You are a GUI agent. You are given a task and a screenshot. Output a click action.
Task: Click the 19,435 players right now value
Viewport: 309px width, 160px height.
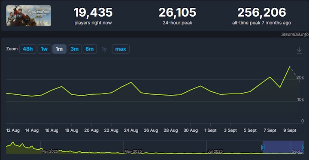[x=93, y=12]
